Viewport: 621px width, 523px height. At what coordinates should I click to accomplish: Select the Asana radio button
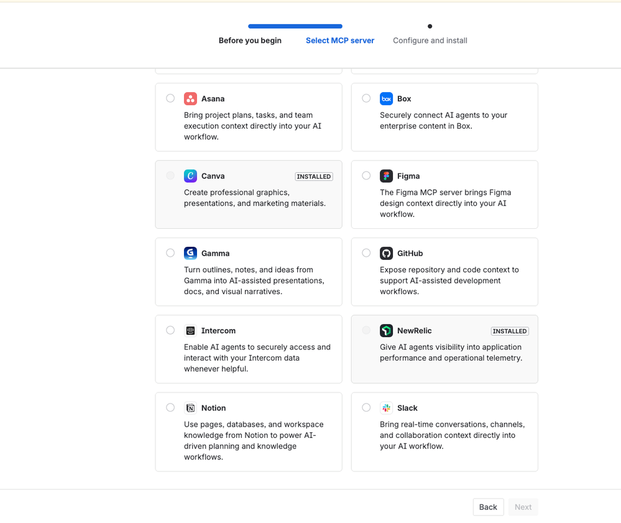170,98
